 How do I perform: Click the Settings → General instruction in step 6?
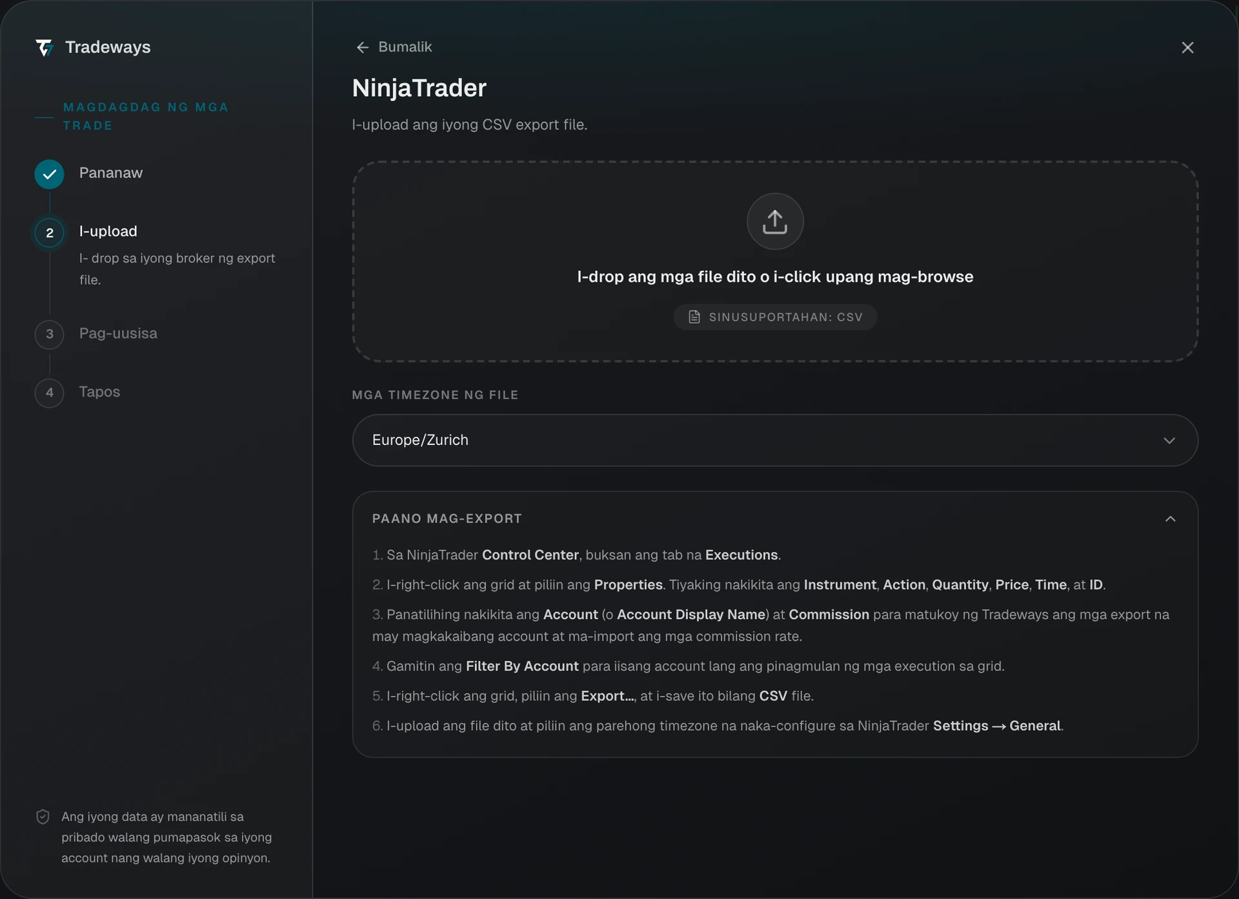[997, 726]
